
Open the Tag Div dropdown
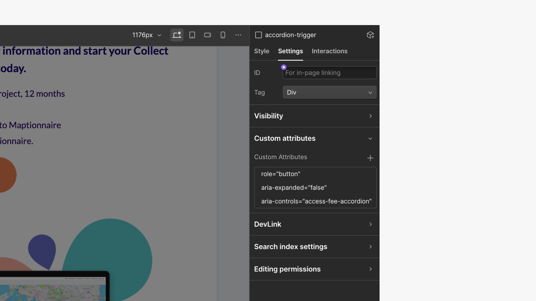point(330,92)
